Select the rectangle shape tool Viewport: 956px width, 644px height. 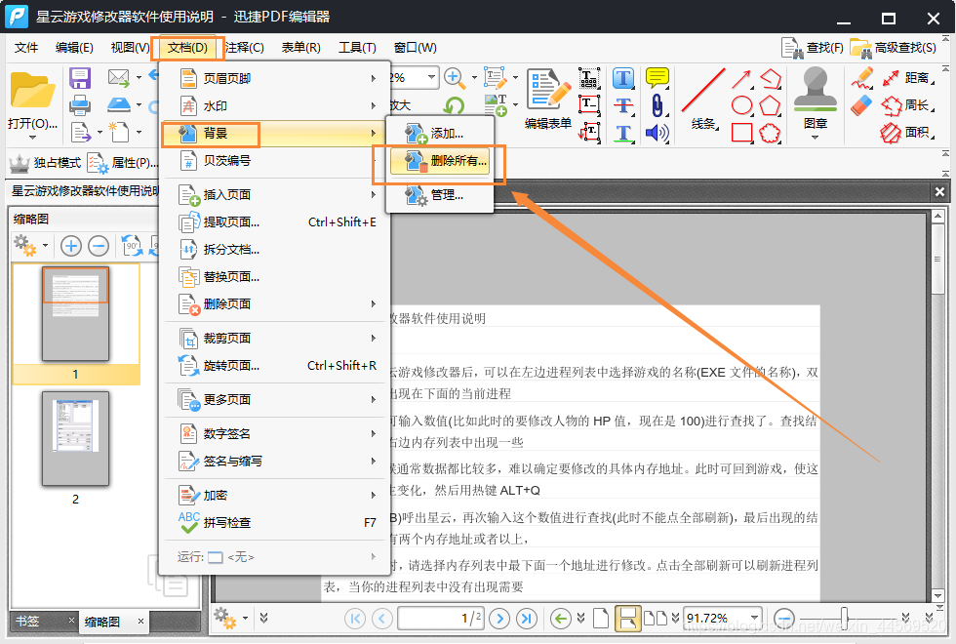[x=741, y=133]
